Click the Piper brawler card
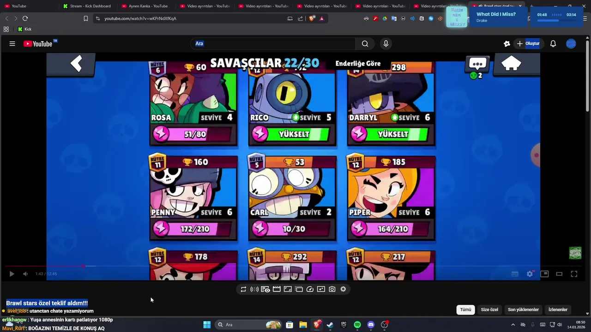This screenshot has width=591, height=332. coord(391,197)
